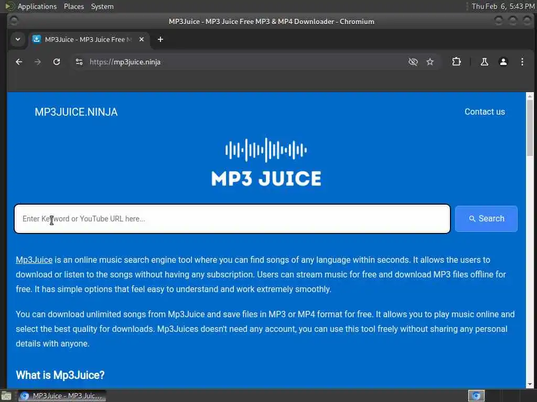Select the MP3Juice browser tab

click(x=88, y=39)
